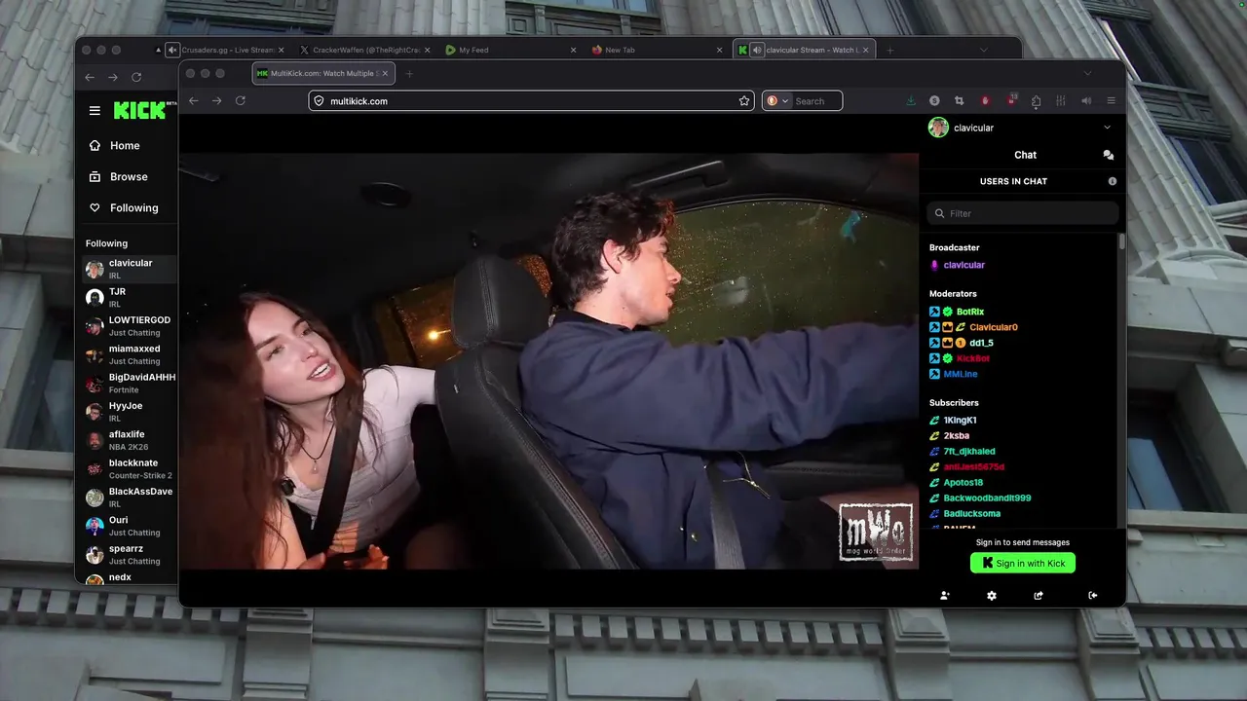This screenshot has height=701, width=1247.
Task: Click the multikick.com address bar
Action: (x=531, y=100)
